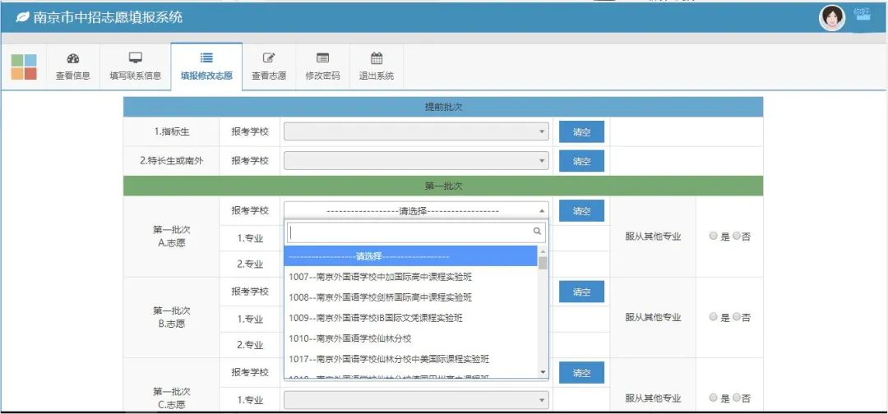This screenshot has height=414, width=888.
Task: Select 是 for C.志愿 服从其他专业
Action: pos(714,398)
